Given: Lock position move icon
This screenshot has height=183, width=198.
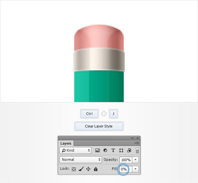Looking at the screenshot, I should click(88, 169).
